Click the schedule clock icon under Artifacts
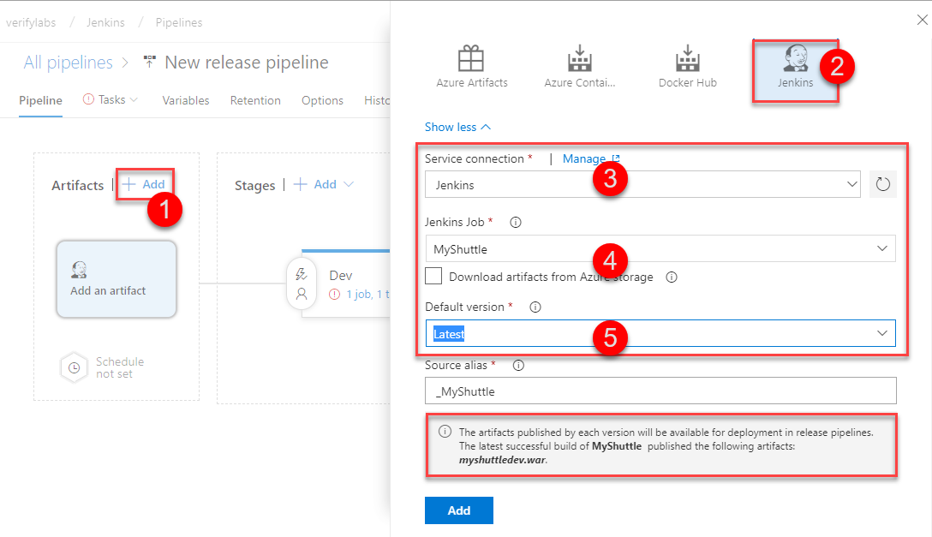 [74, 367]
